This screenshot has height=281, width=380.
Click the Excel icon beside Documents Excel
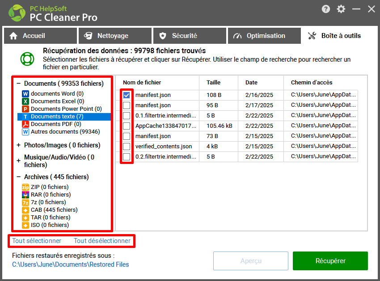[x=25, y=101]
